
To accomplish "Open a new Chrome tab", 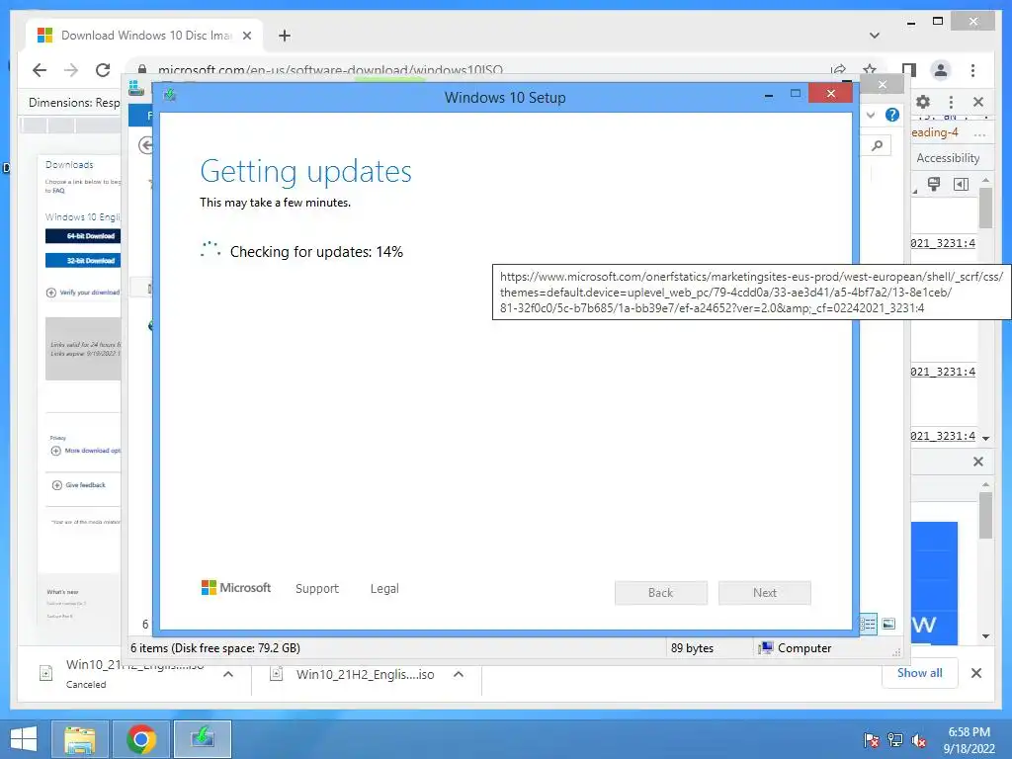I will click(x=284, y=36).
